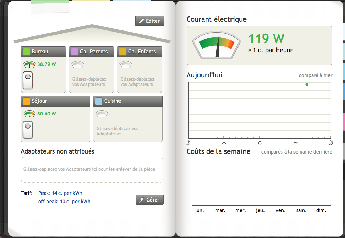Click the orange Séjour color swatch
Viewport: 345px width, 238px height.
pyautogui.click(x=26, y=101)
